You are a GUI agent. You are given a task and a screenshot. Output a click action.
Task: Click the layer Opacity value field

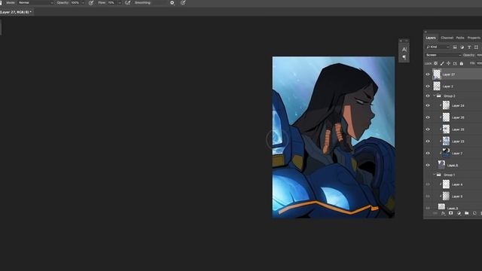point(479,55)
